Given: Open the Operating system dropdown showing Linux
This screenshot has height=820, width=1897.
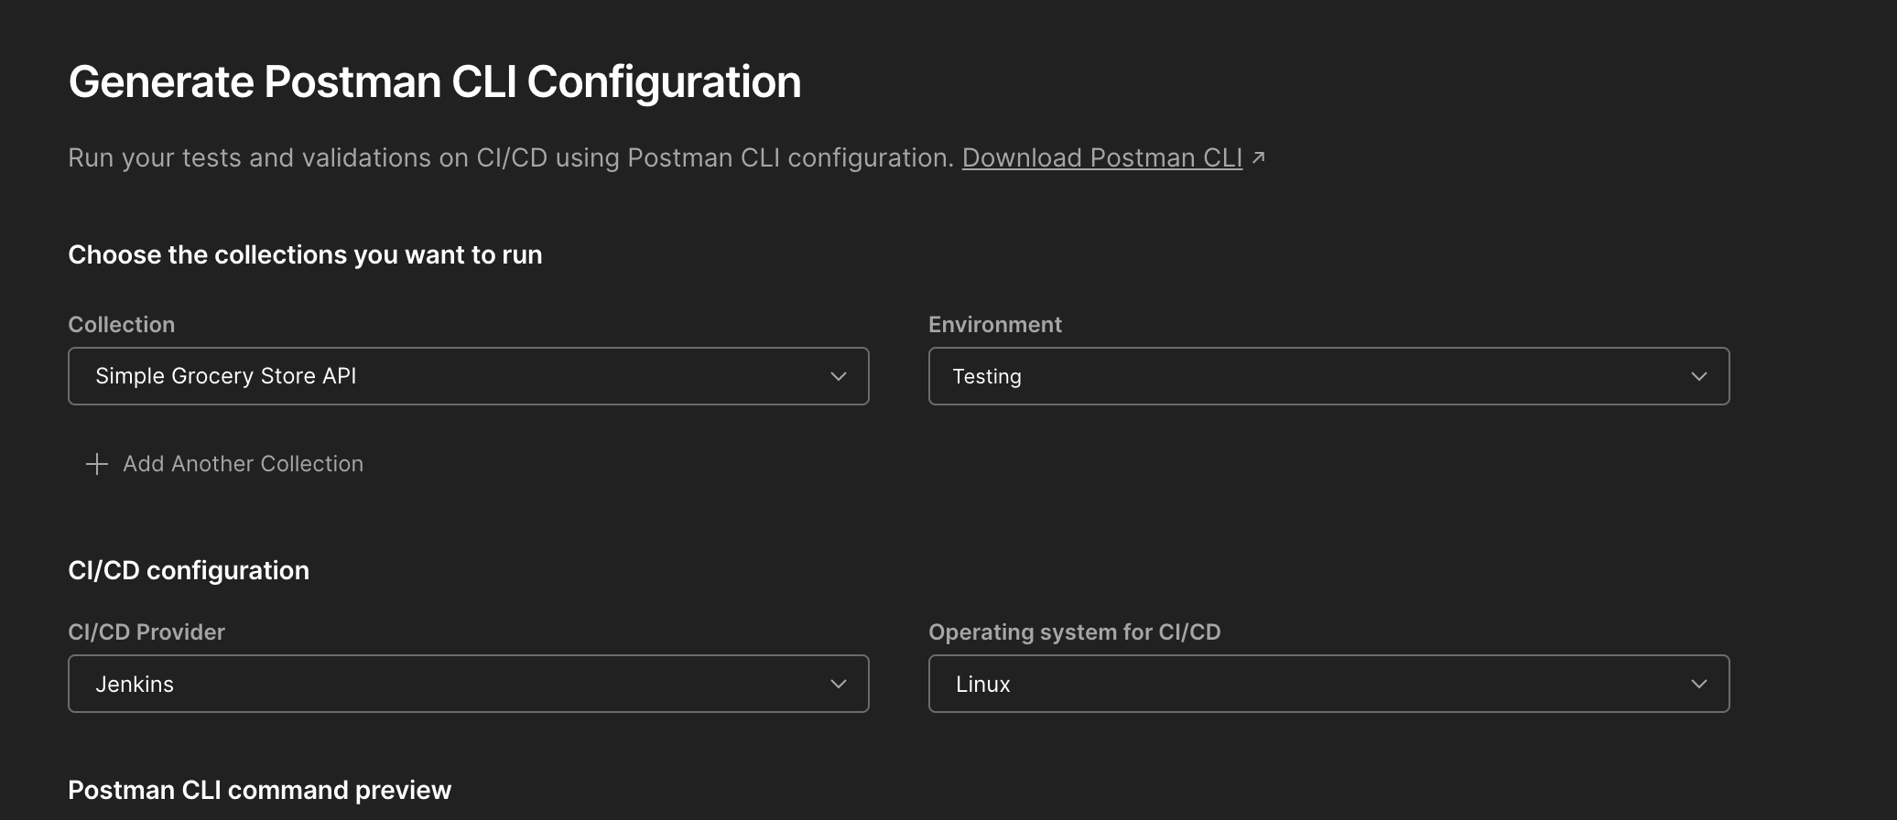Looking at the screenshot, I should pyautogui.click(x=1328, y=684).
